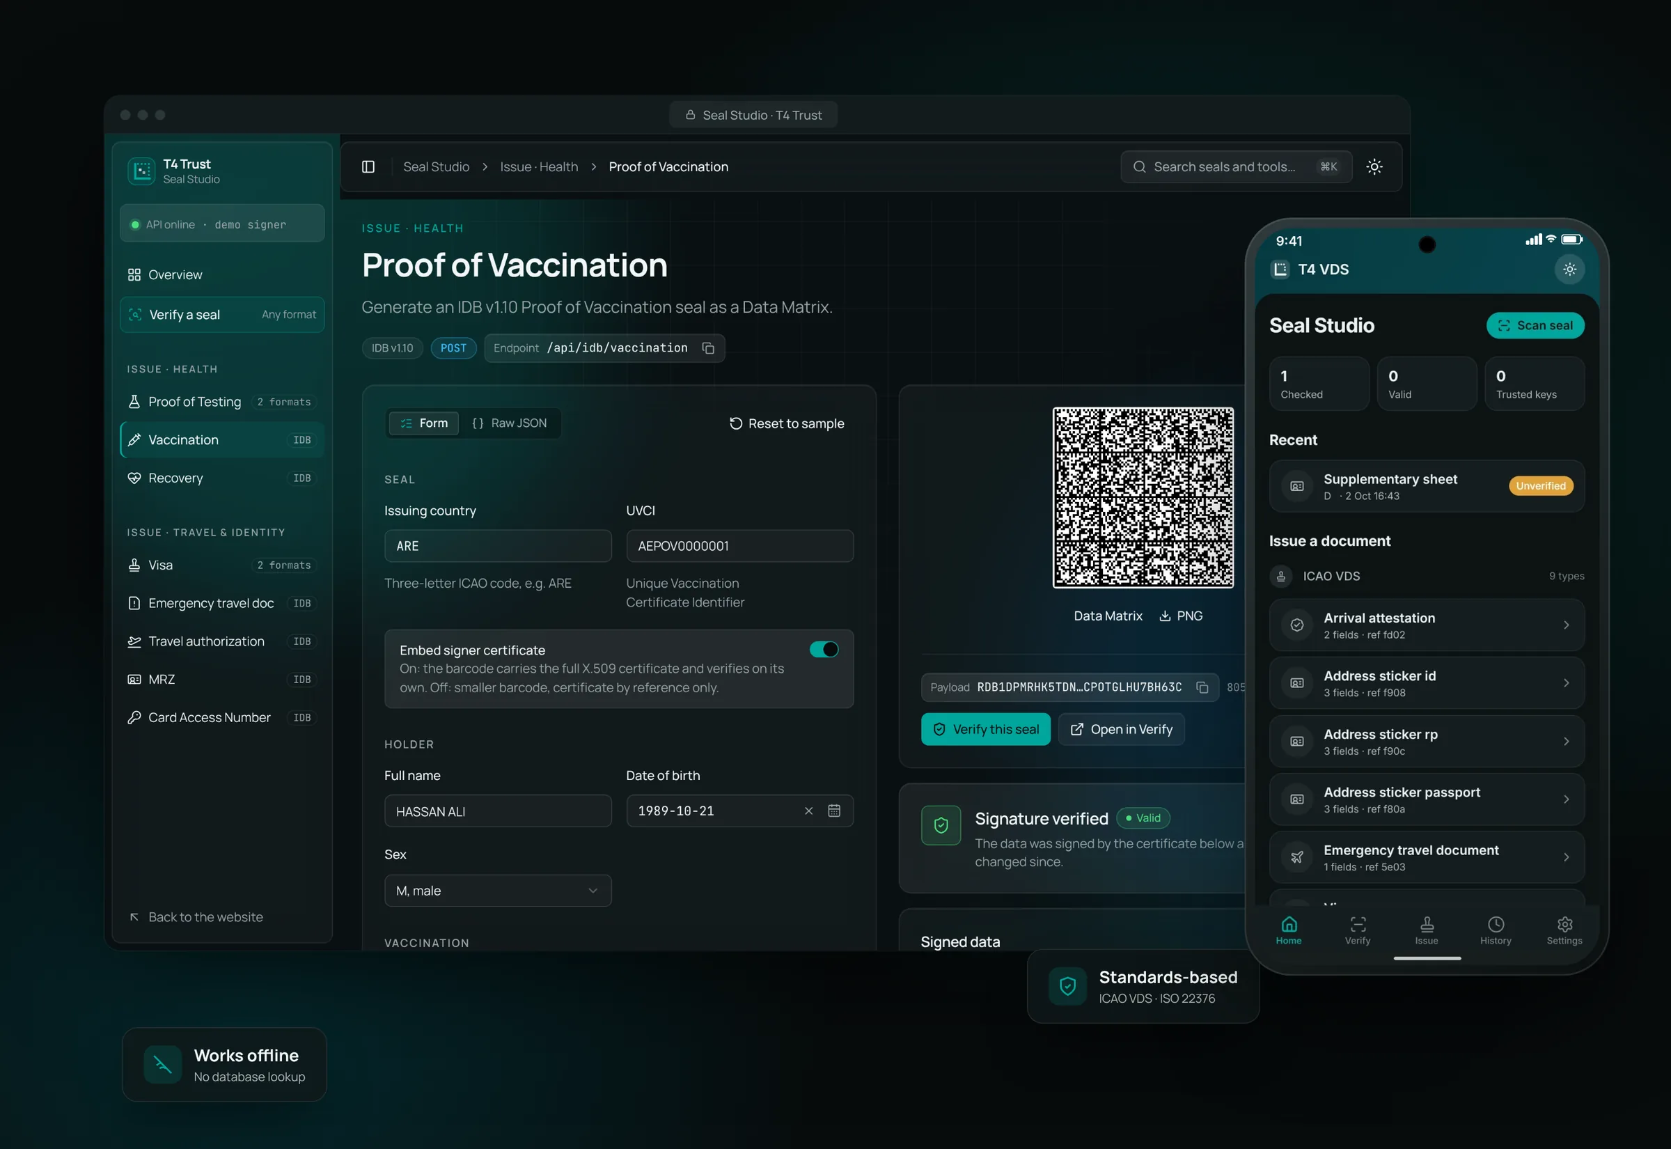Switch theme using sun icon in desktop header
This screenshot has width=1671, height=1149.
1374,167
